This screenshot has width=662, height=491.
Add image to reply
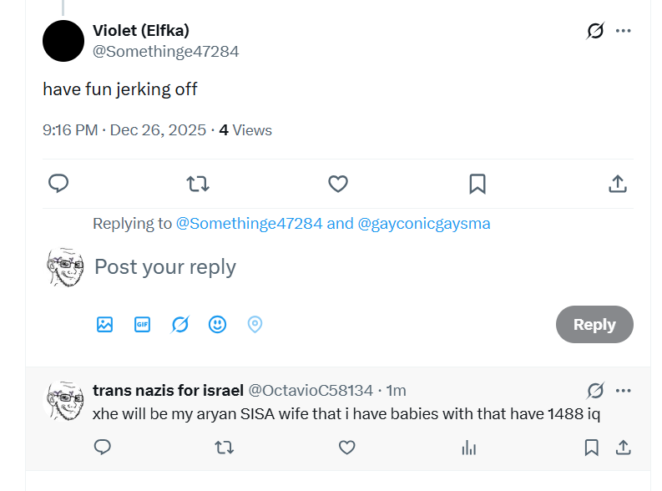tap(104, 324)
